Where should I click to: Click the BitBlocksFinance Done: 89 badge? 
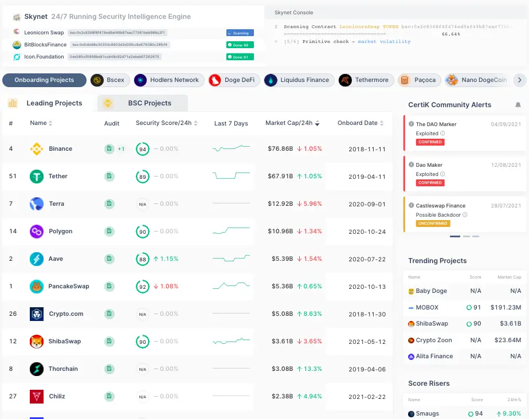(x=240, y=45)
